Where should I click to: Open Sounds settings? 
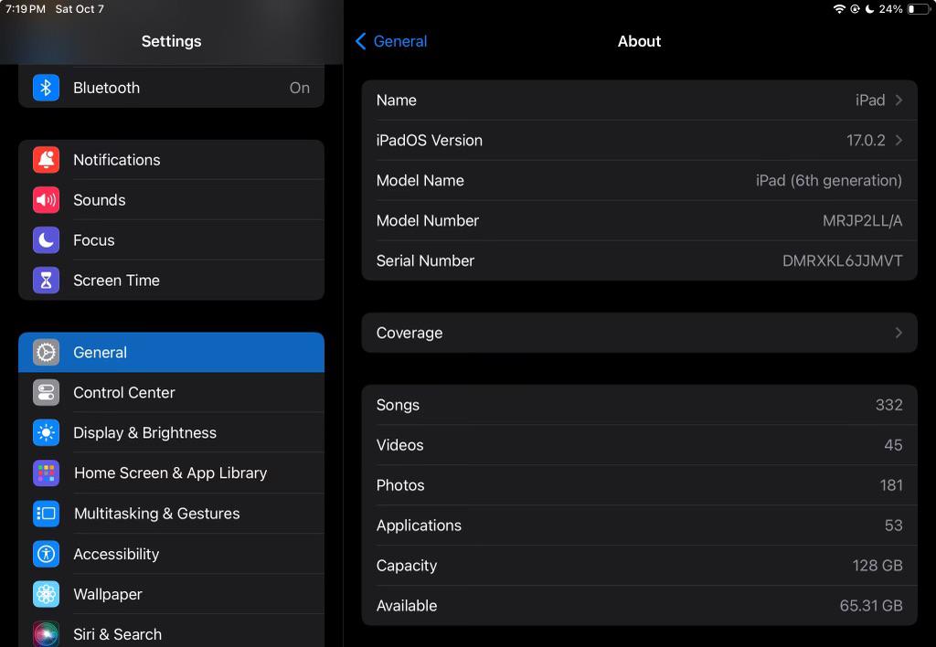[171, 200]
